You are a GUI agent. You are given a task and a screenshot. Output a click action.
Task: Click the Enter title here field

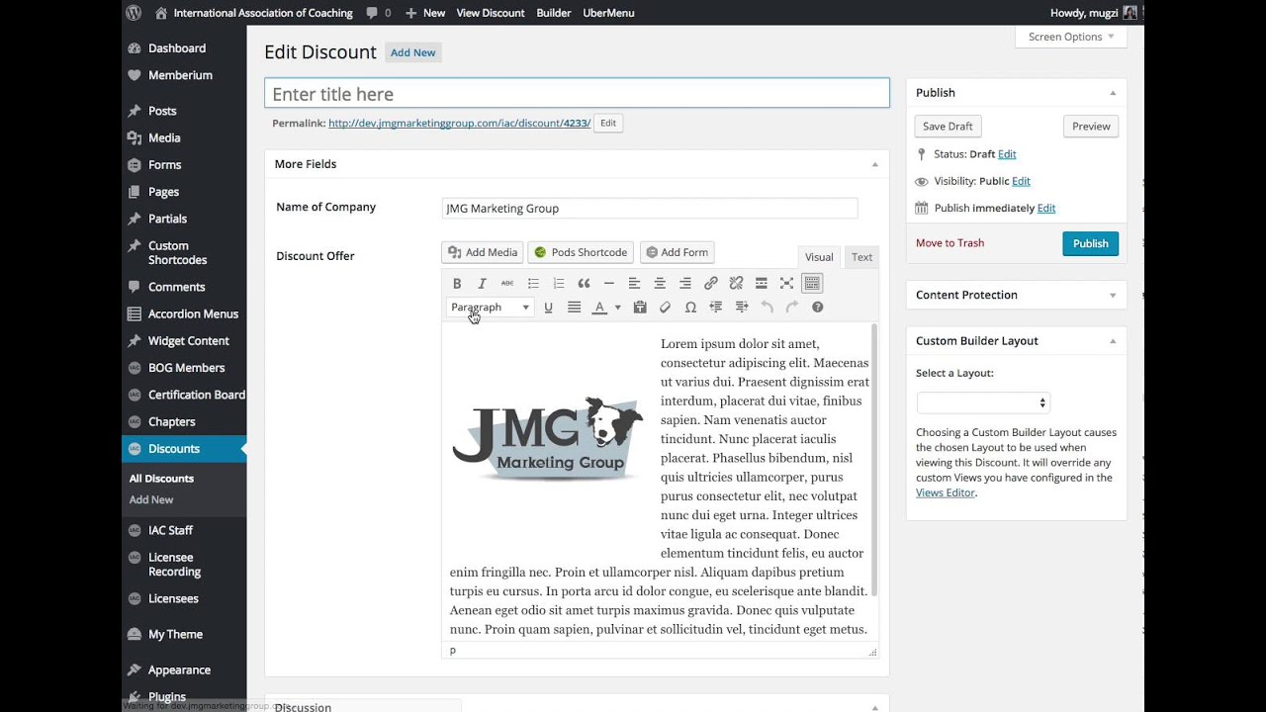coord(577,94)
